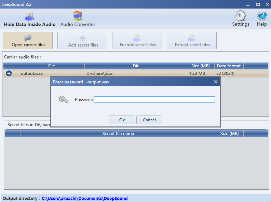Image resolution: width=271 pixels, height=202 pixels.
Task: Click the Data format column header
Action: [x=229, y=66]
